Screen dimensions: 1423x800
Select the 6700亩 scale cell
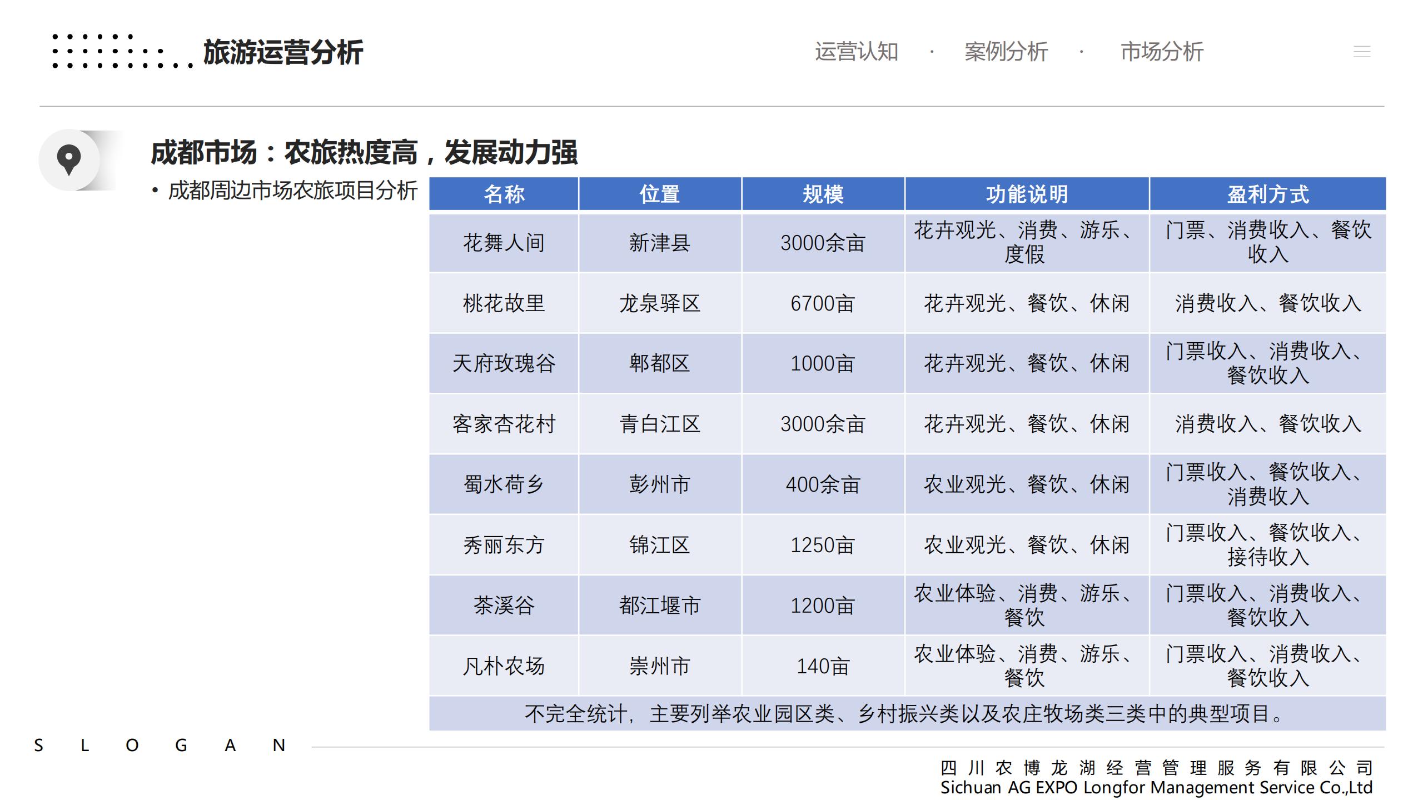coord(823,303)
